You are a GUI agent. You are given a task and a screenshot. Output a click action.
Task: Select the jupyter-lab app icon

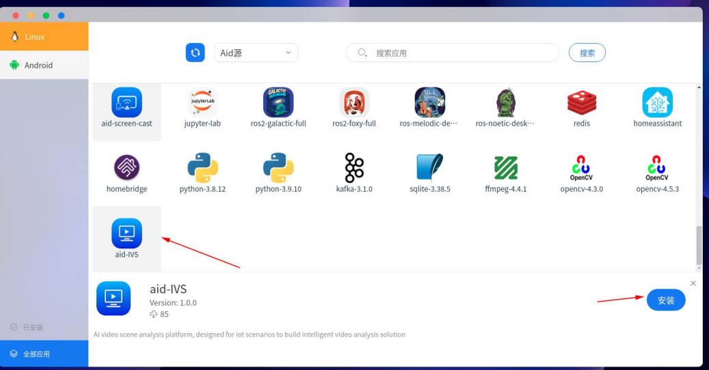[x=202, y=102]
